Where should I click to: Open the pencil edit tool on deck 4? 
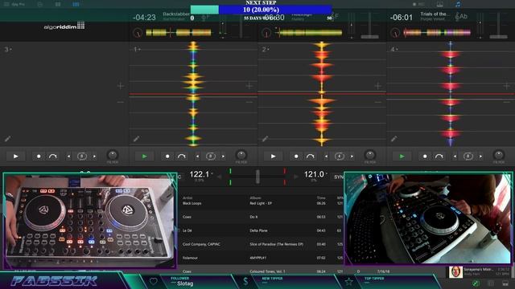(x=393, y=139)
